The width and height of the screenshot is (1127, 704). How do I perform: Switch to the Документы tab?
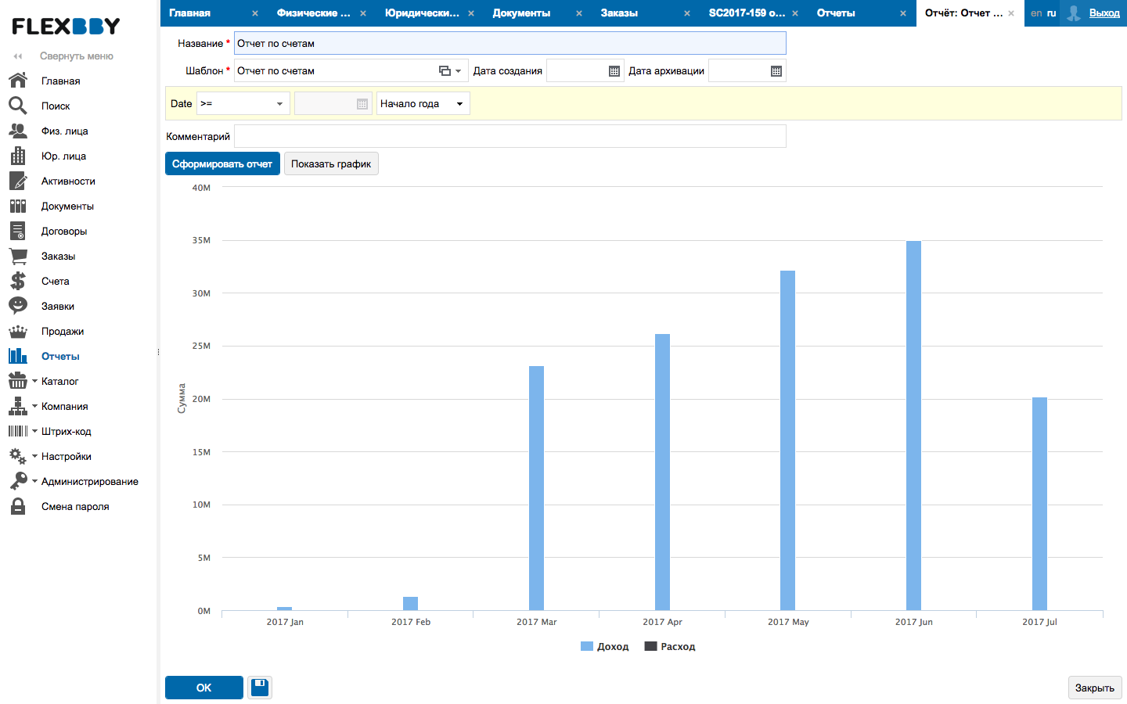pos(521,13)
